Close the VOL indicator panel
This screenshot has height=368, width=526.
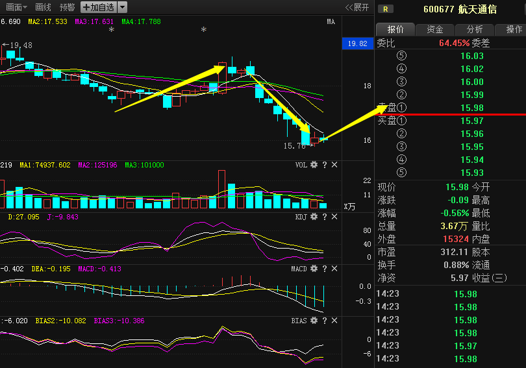[x=334, y=165]
